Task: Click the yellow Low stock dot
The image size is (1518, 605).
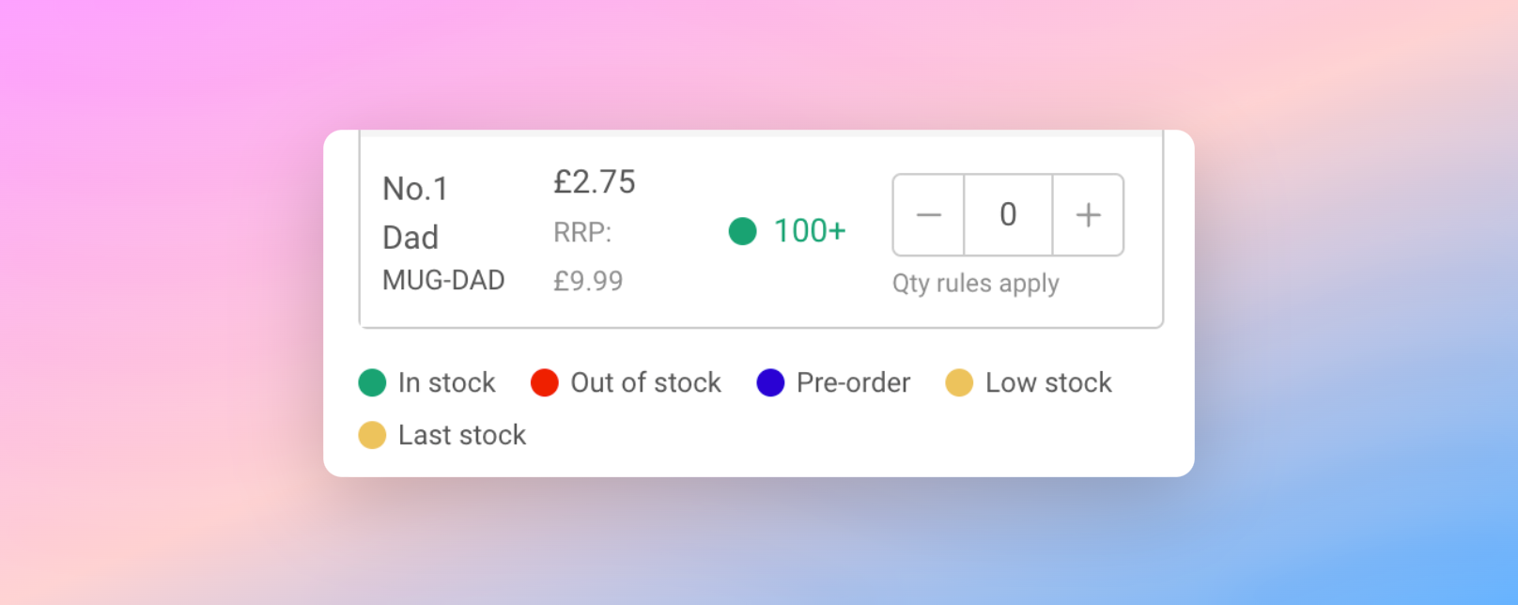Action: (960, 382)
